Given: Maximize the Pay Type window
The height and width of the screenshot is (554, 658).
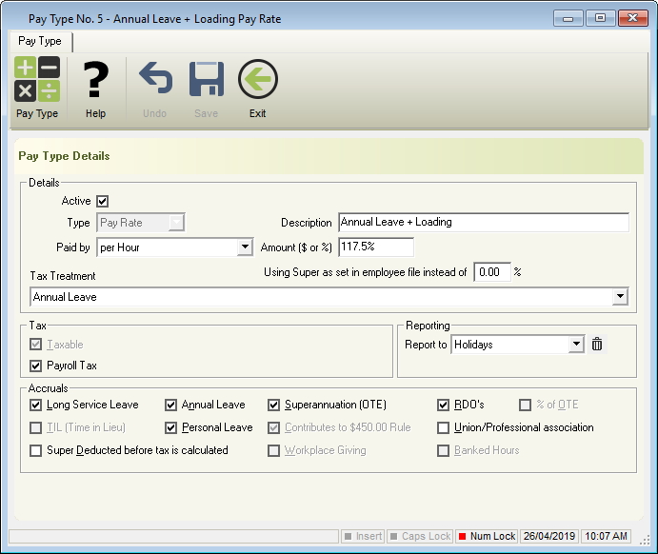Looking at the screenshot, I should pos(601,18).
